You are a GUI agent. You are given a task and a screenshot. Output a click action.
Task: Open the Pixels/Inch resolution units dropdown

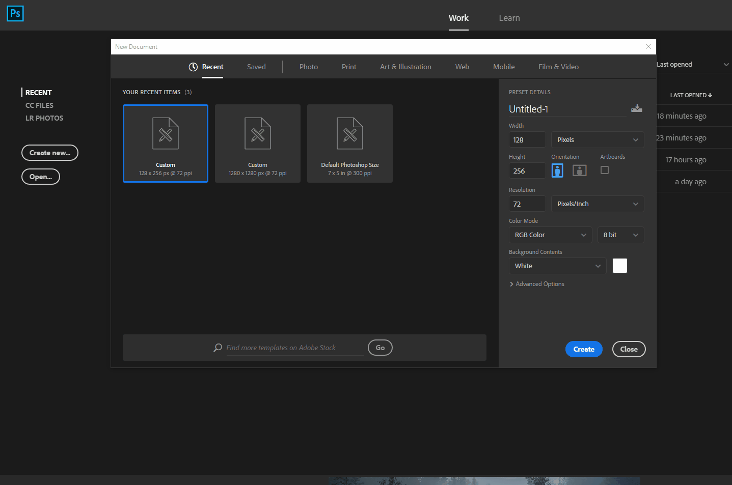[x=598, y=204]
